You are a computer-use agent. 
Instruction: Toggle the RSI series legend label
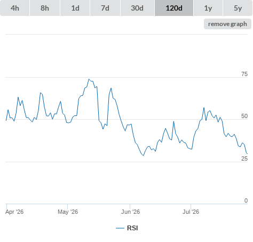point(132,228)
